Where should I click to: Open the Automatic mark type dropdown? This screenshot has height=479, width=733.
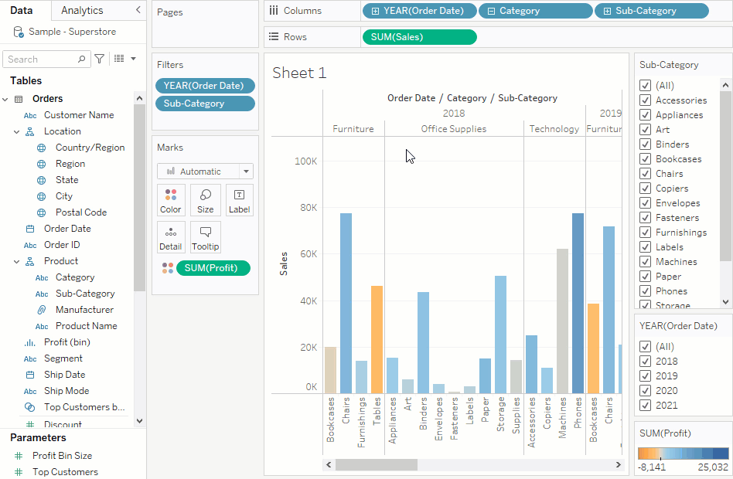point(205,172)
